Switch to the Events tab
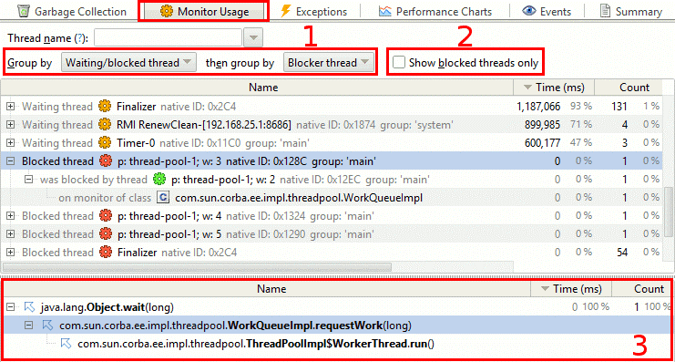 [x=547, y=12]
